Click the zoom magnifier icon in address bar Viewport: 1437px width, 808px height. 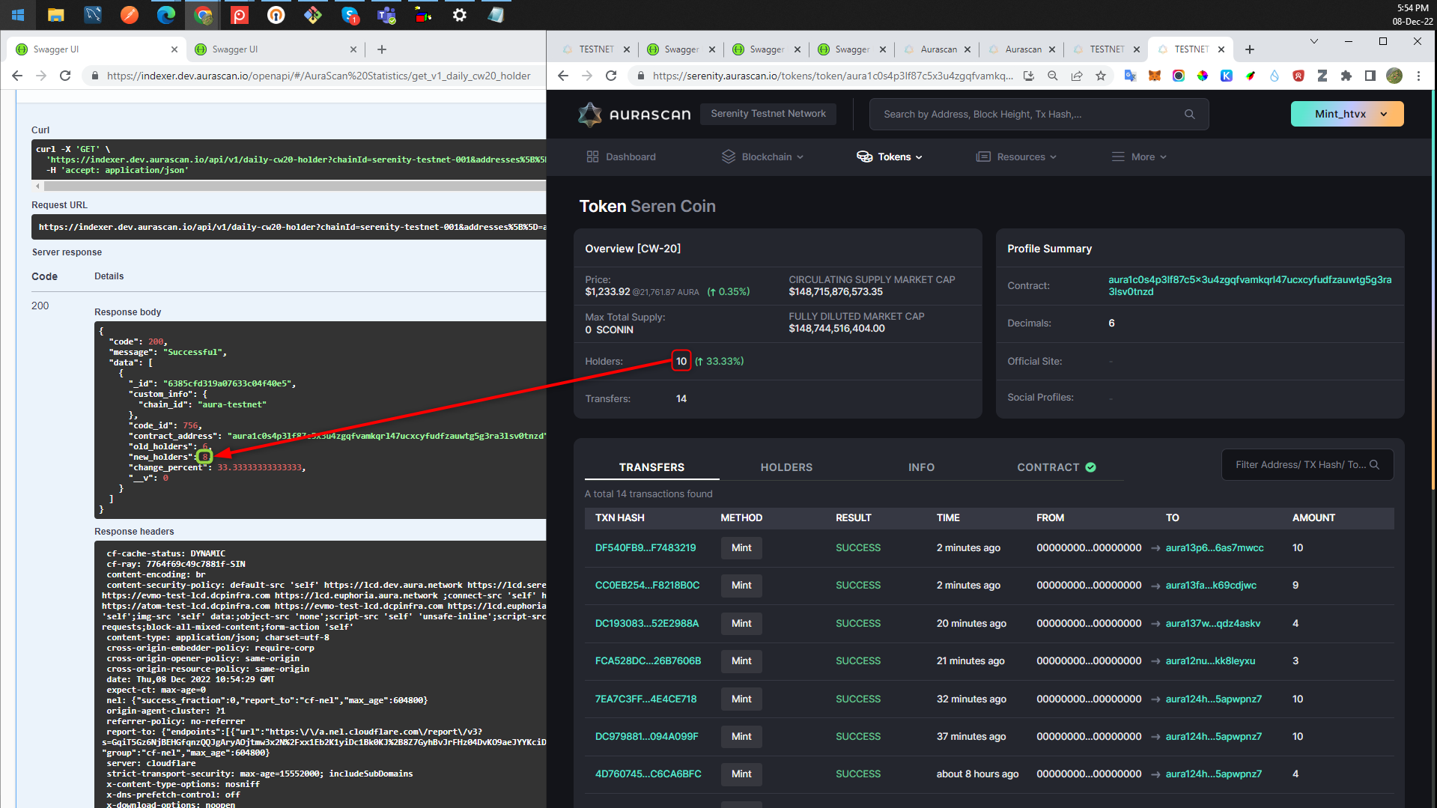(x=1053, y=76)
